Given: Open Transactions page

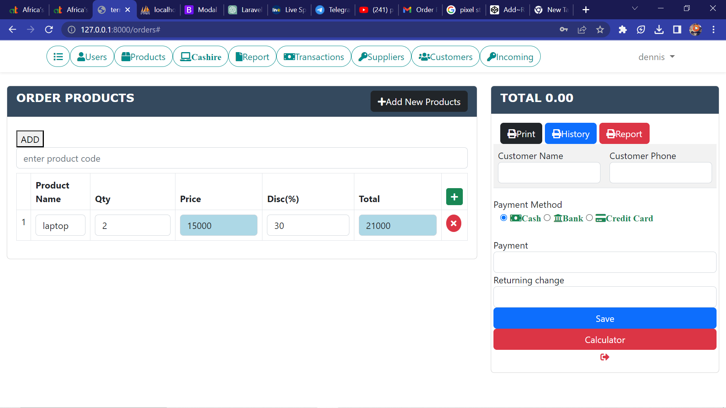Looking at the screenshot, I should pos(314,57).
